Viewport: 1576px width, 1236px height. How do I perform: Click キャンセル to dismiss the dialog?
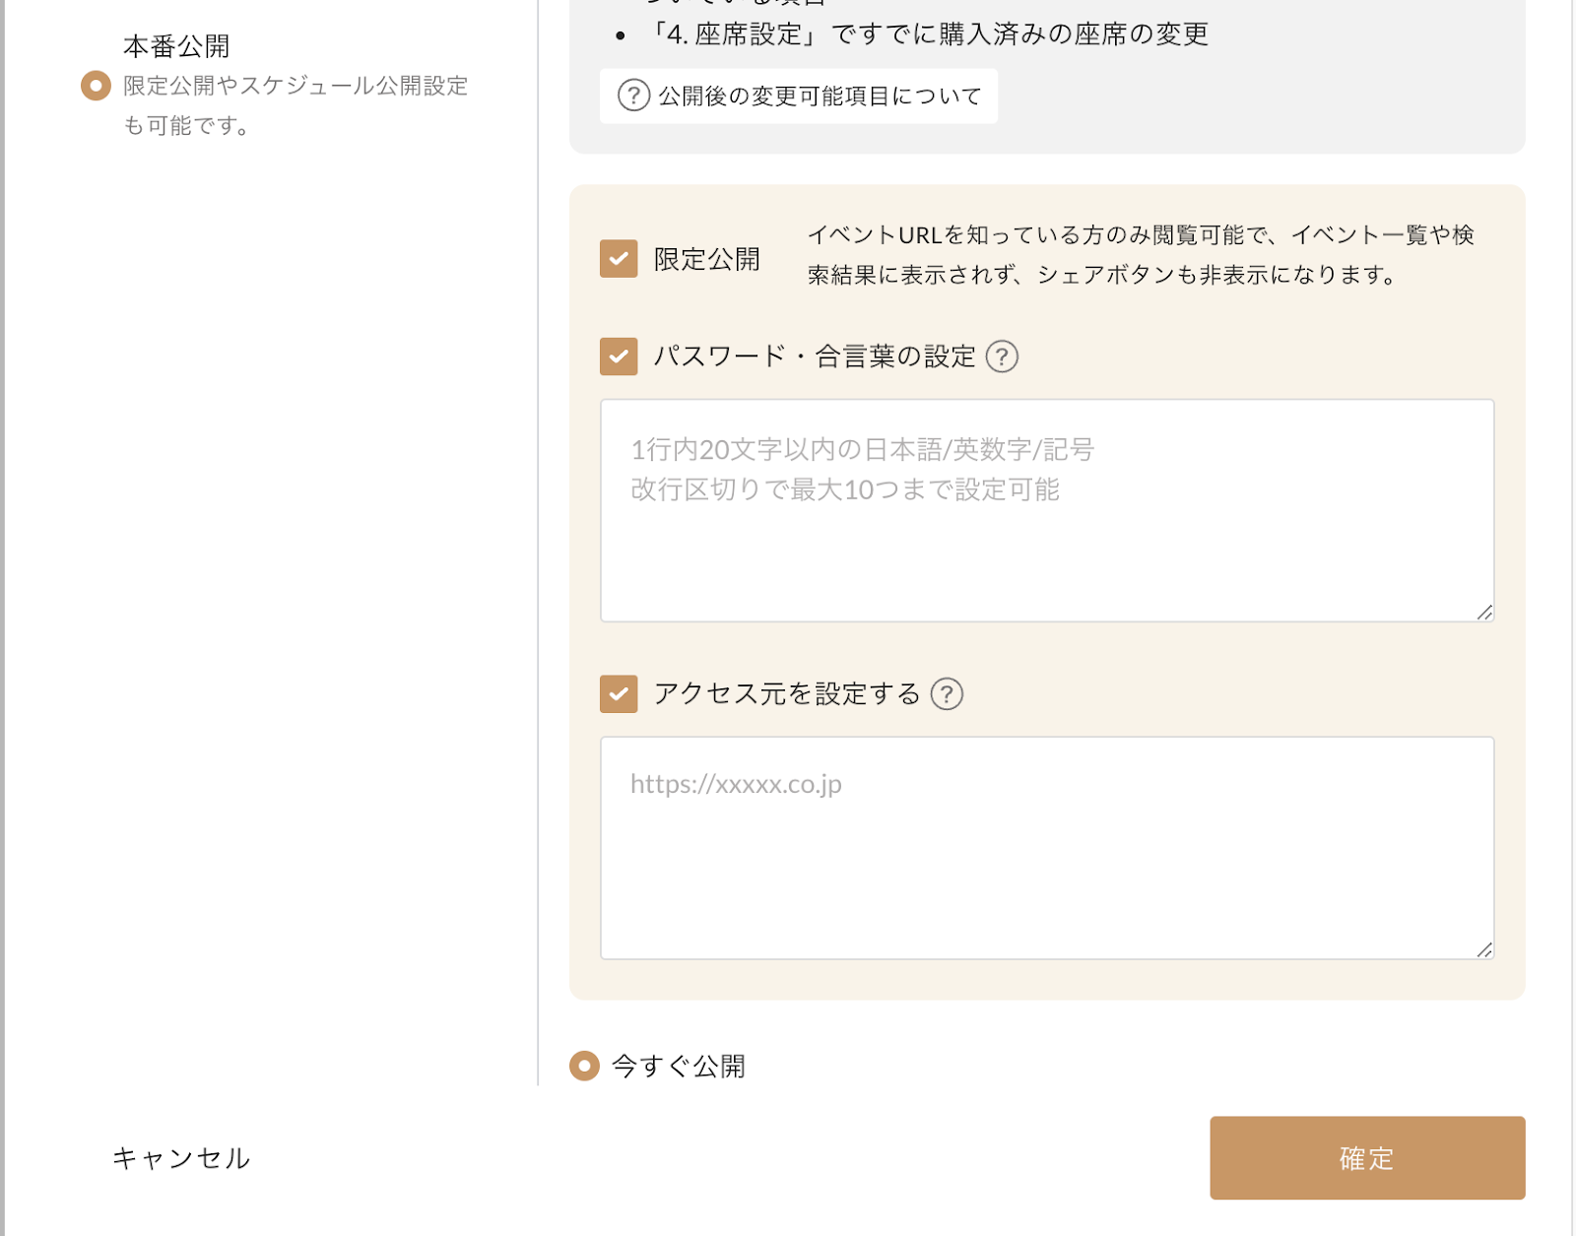coord(182,1159)
